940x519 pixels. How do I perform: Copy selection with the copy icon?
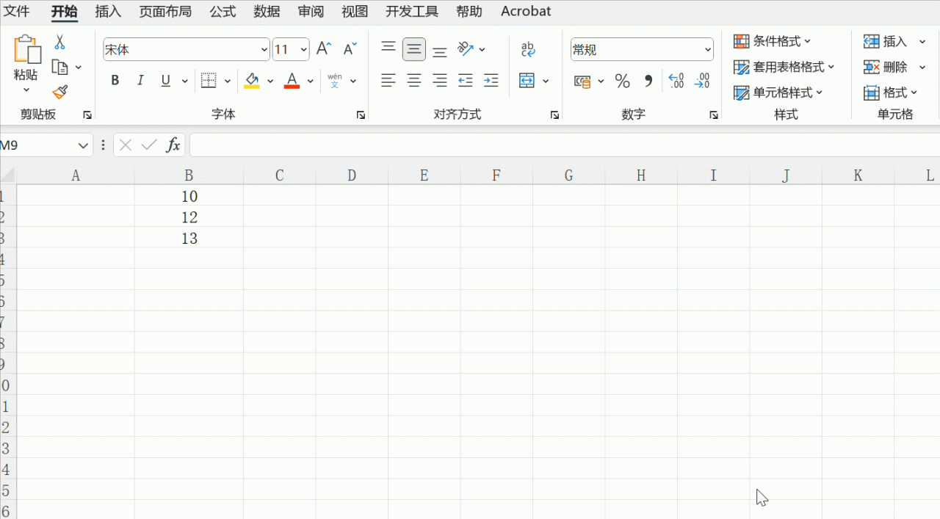pyautogui.click(x=60, y=68)
